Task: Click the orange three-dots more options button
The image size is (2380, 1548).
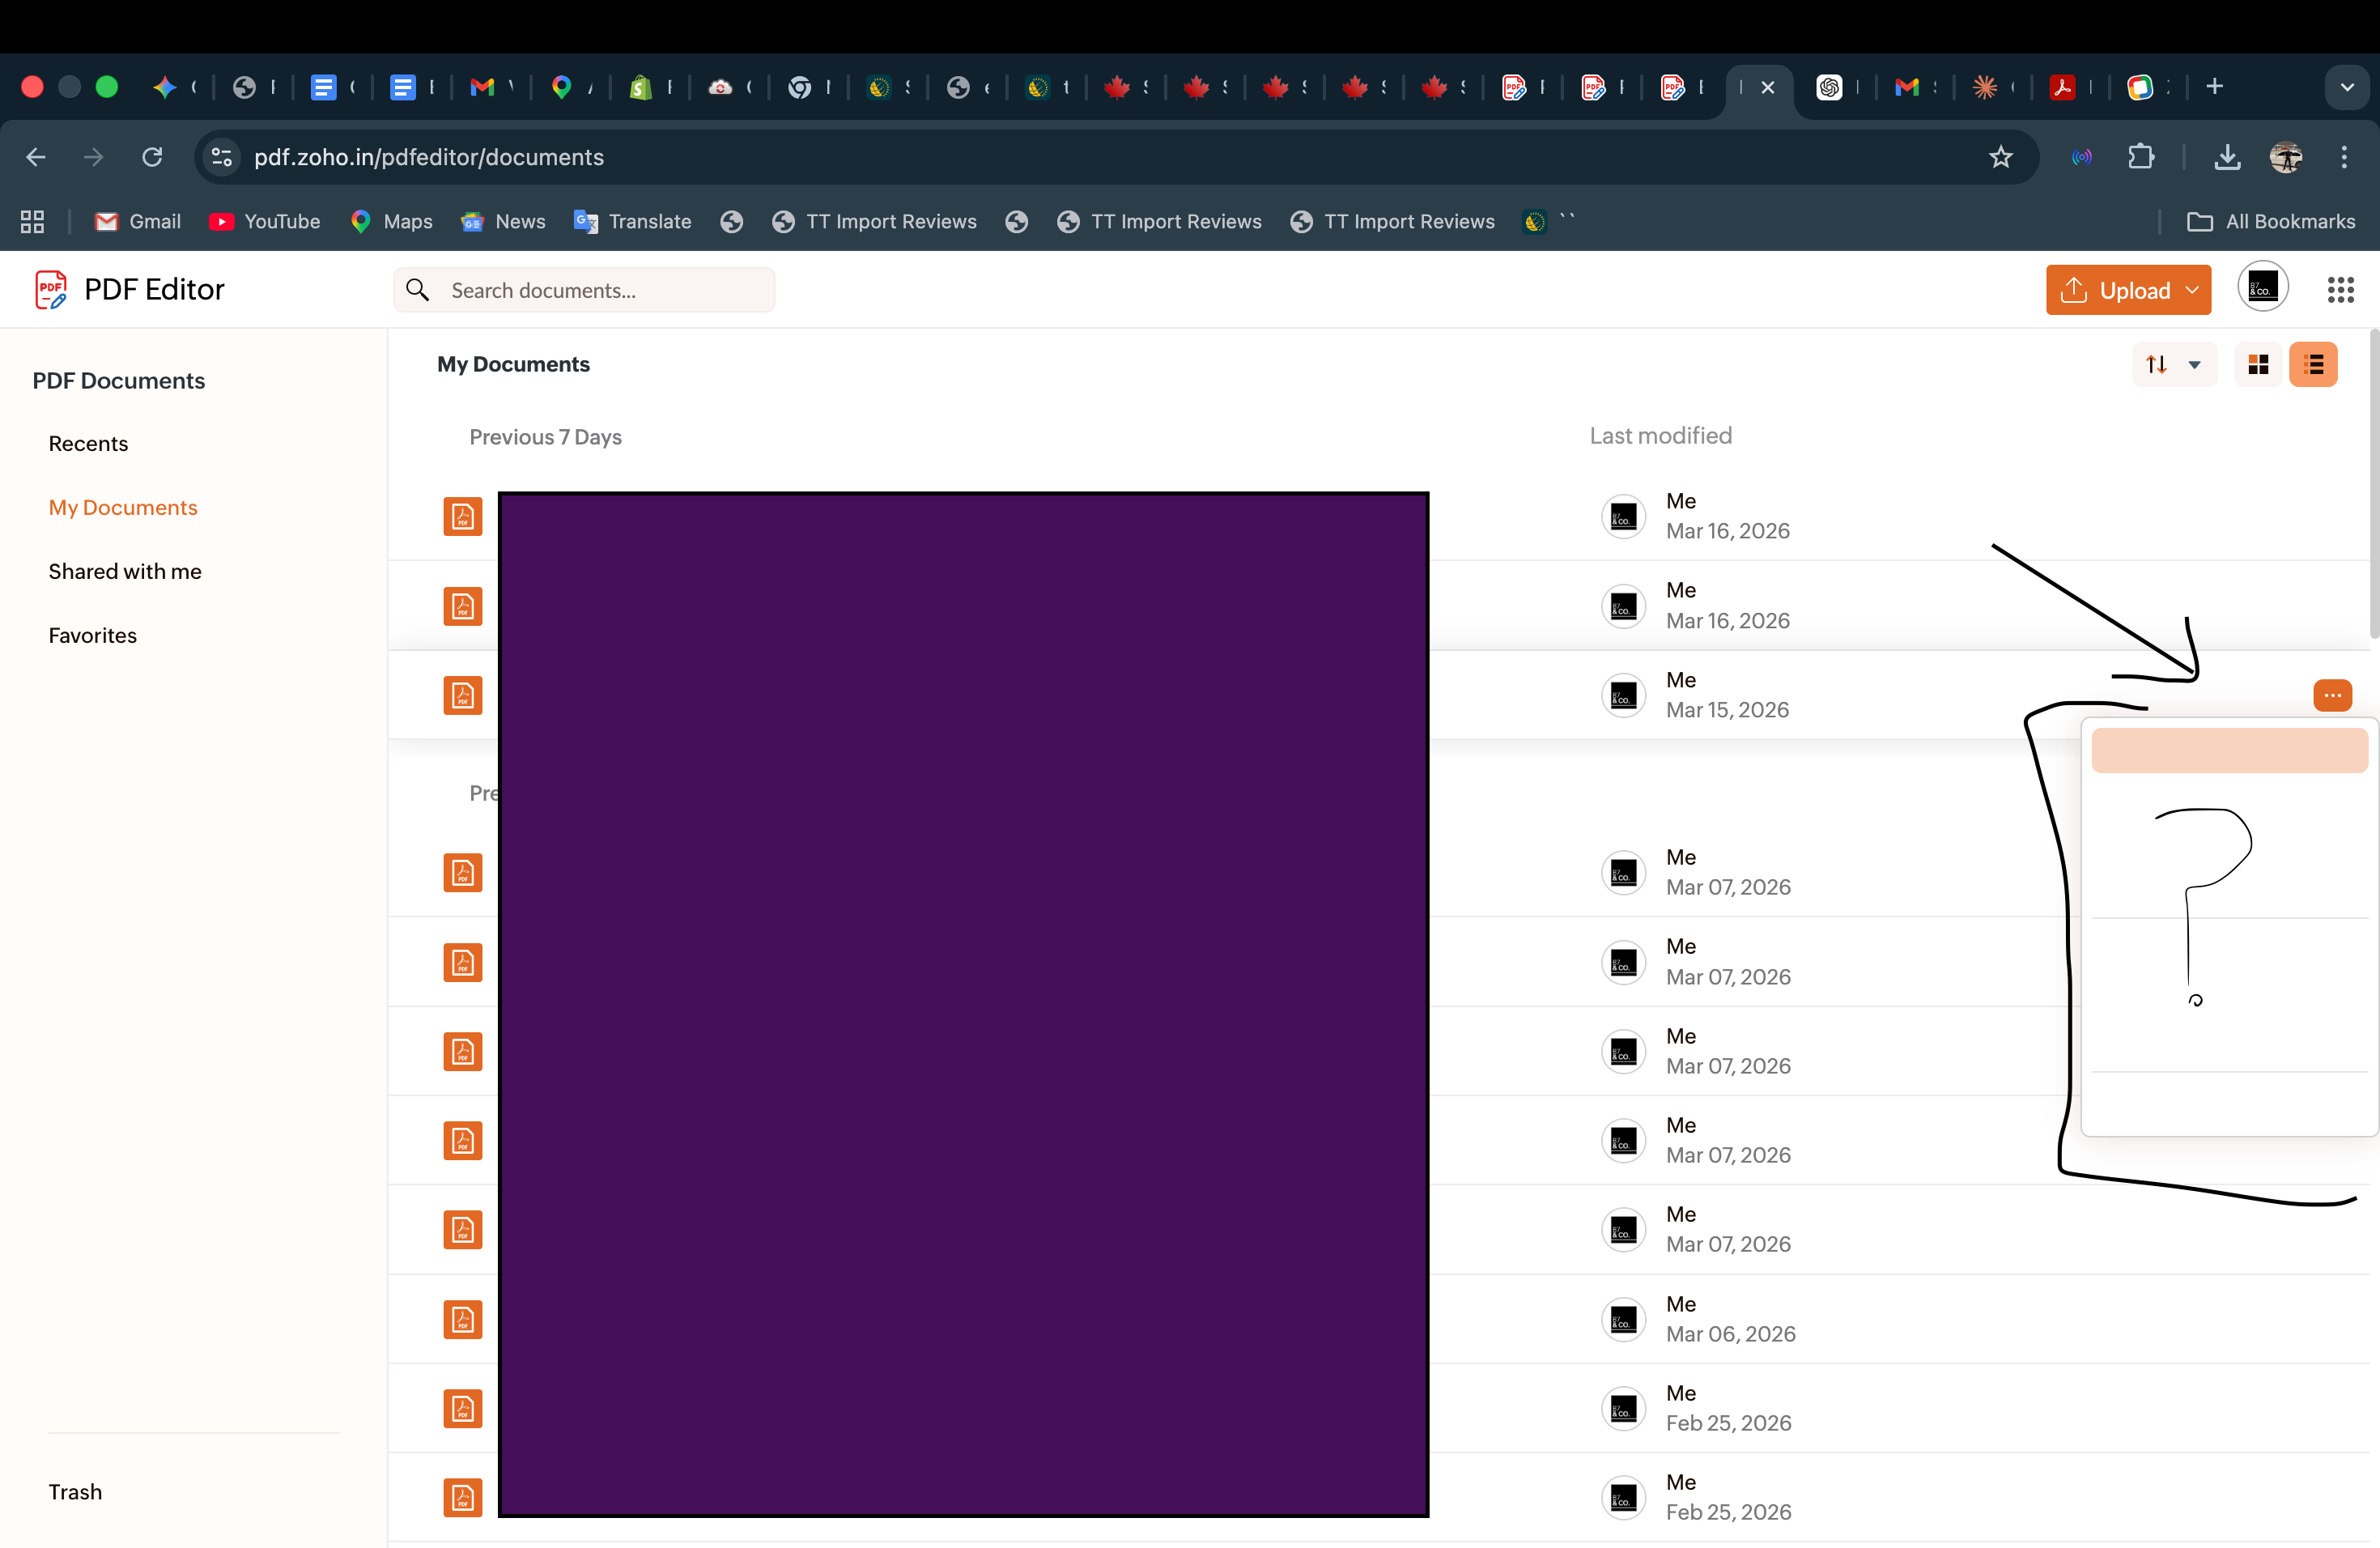Action: click(2332, 695)
